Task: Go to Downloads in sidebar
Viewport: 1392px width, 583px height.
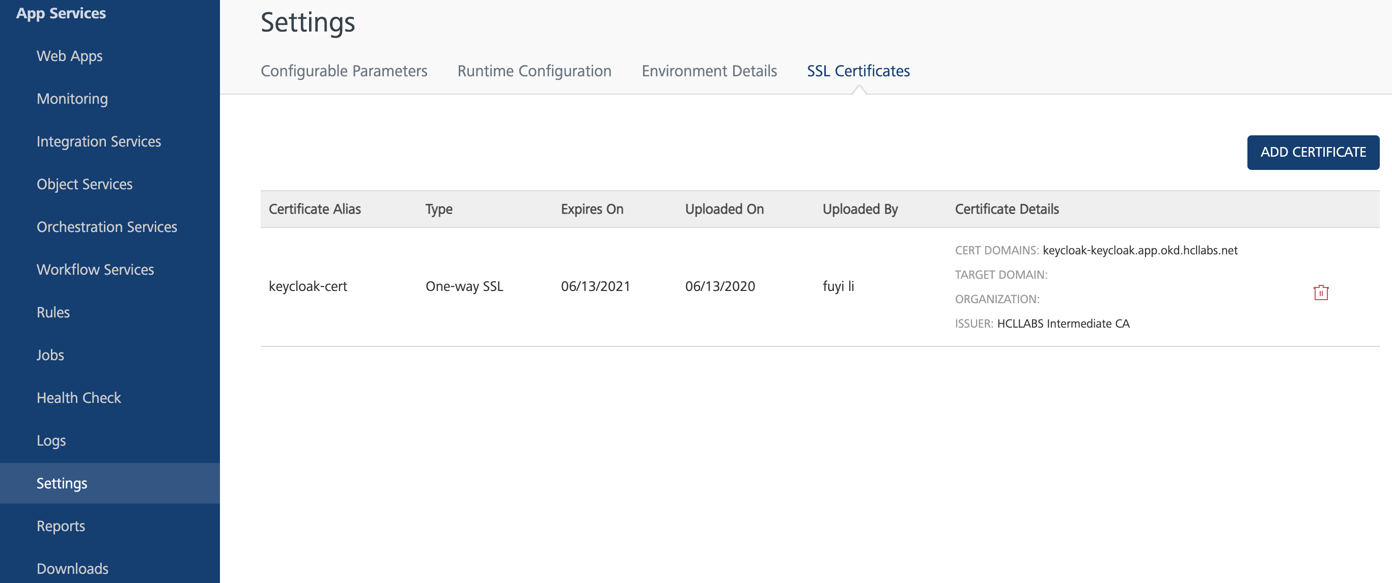Action: tap(72, 568)
